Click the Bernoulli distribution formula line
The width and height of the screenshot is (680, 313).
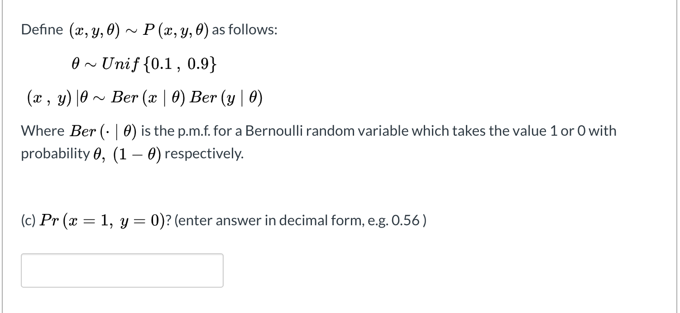coord(145,97)
